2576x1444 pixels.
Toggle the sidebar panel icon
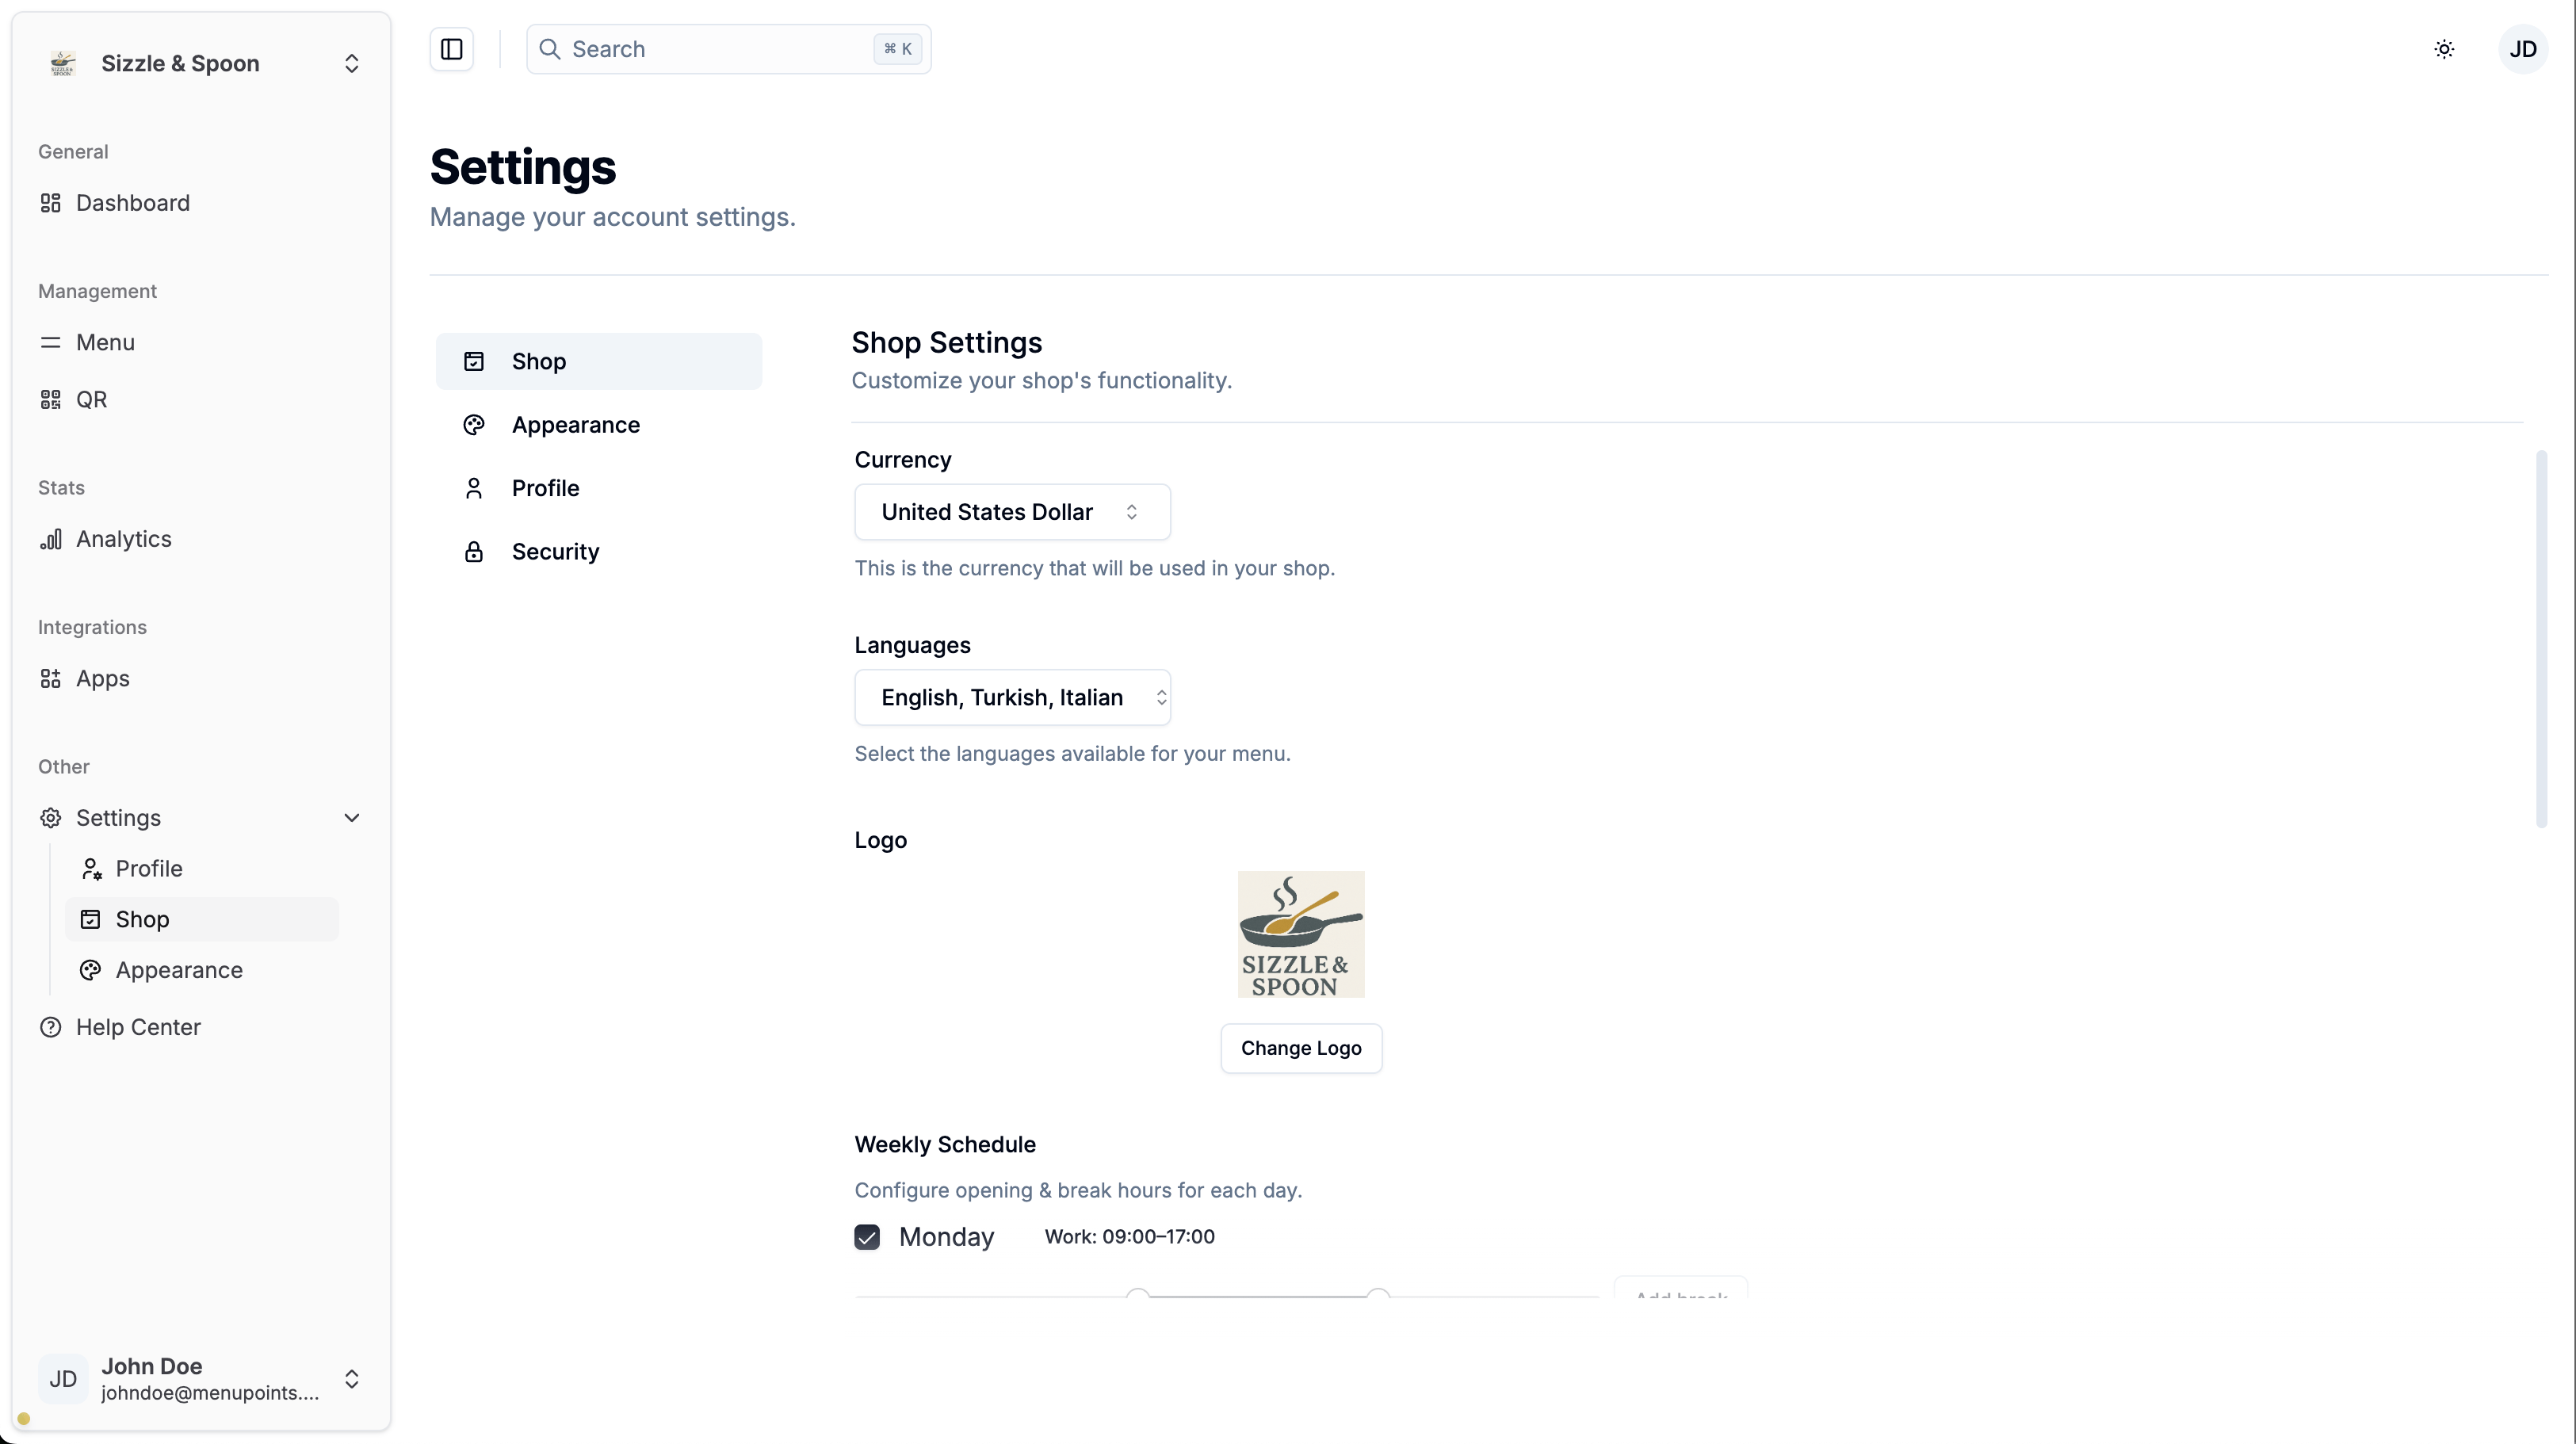(x=451, y=49)
